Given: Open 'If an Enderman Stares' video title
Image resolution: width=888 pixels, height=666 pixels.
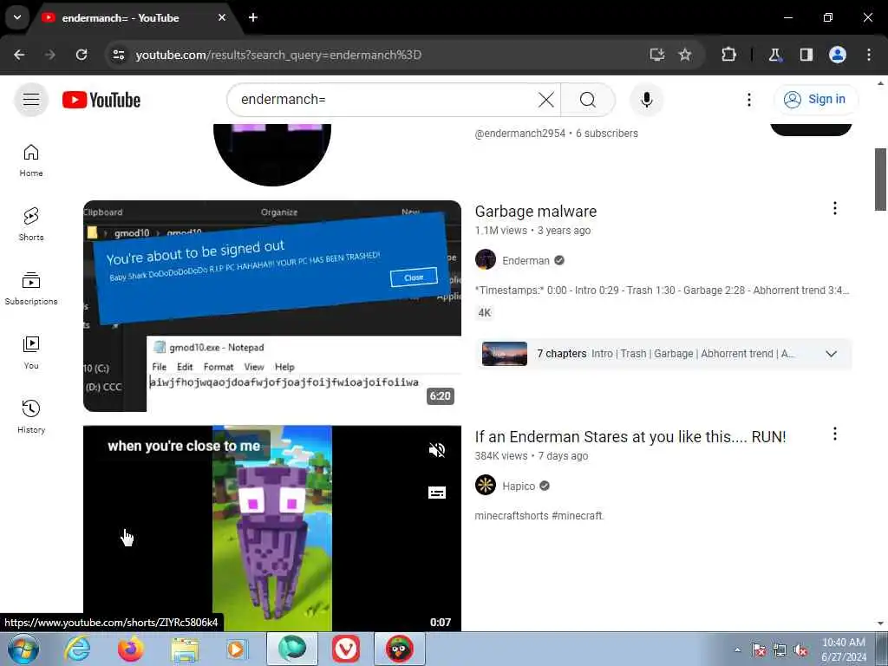Looking at the screenshot, I should (630, 437).
